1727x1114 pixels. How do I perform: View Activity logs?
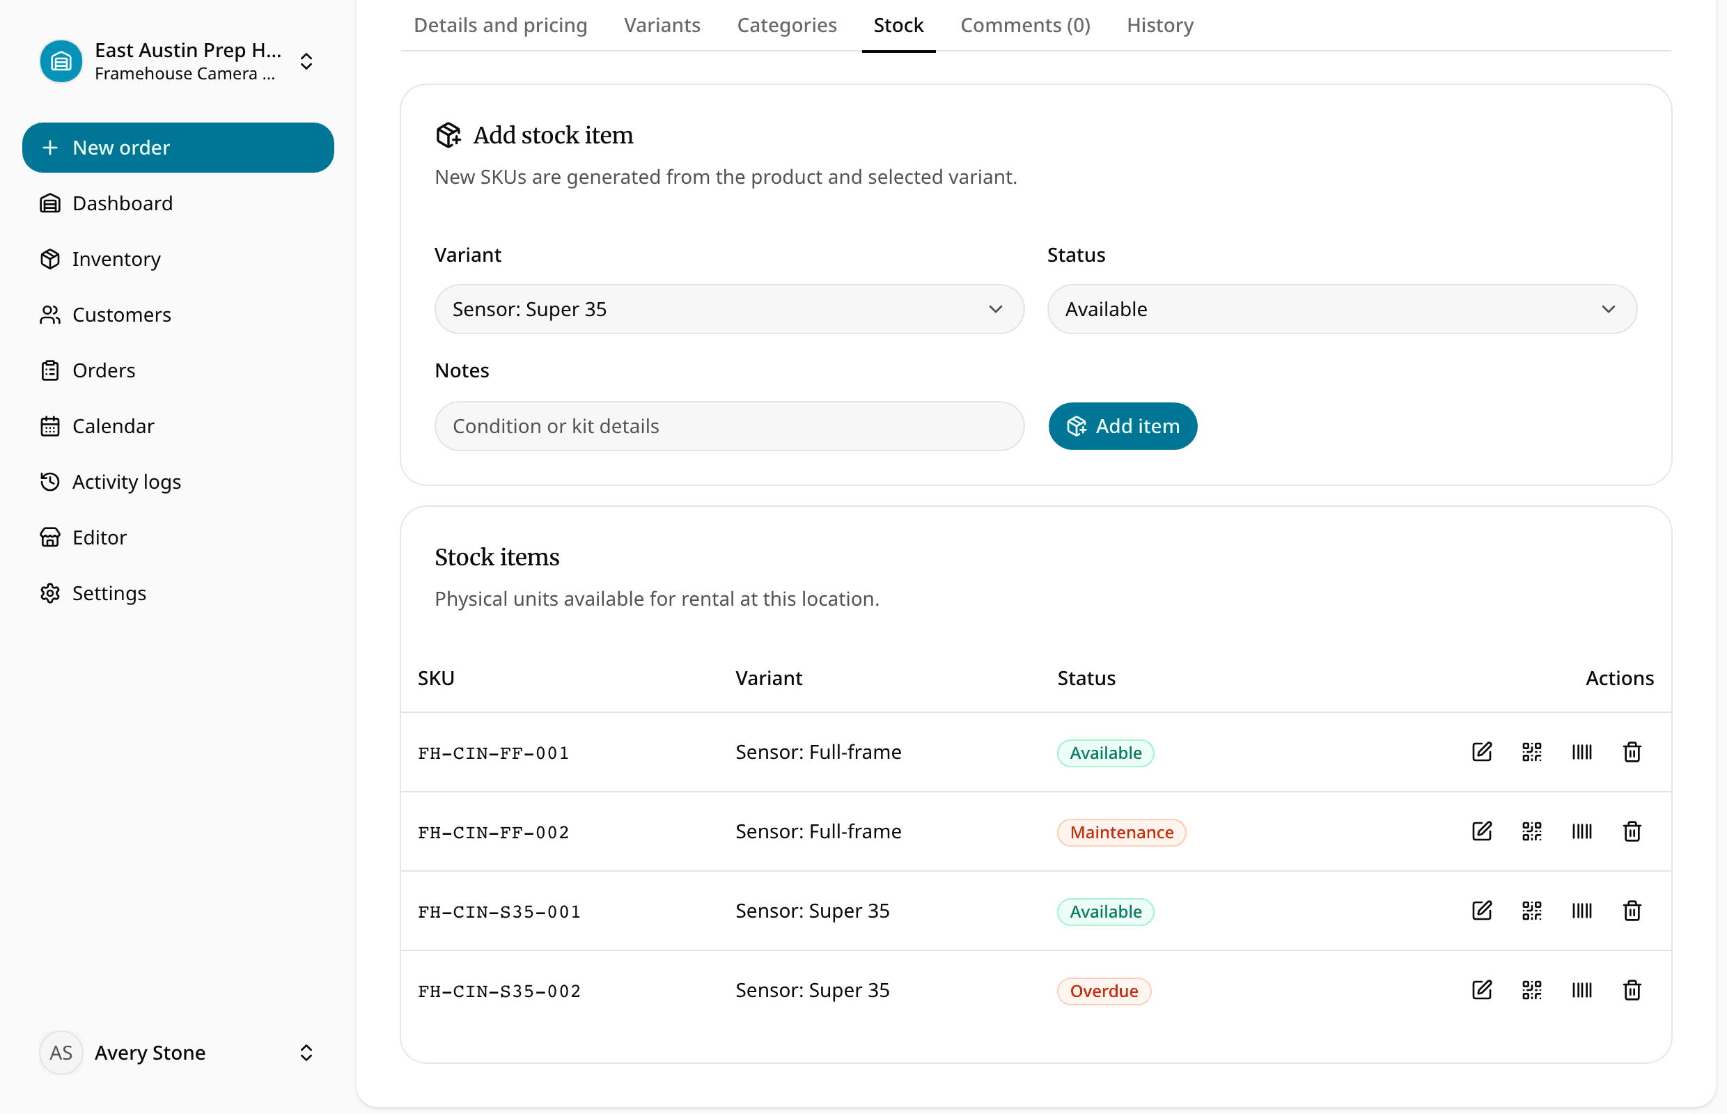(178, 482)
